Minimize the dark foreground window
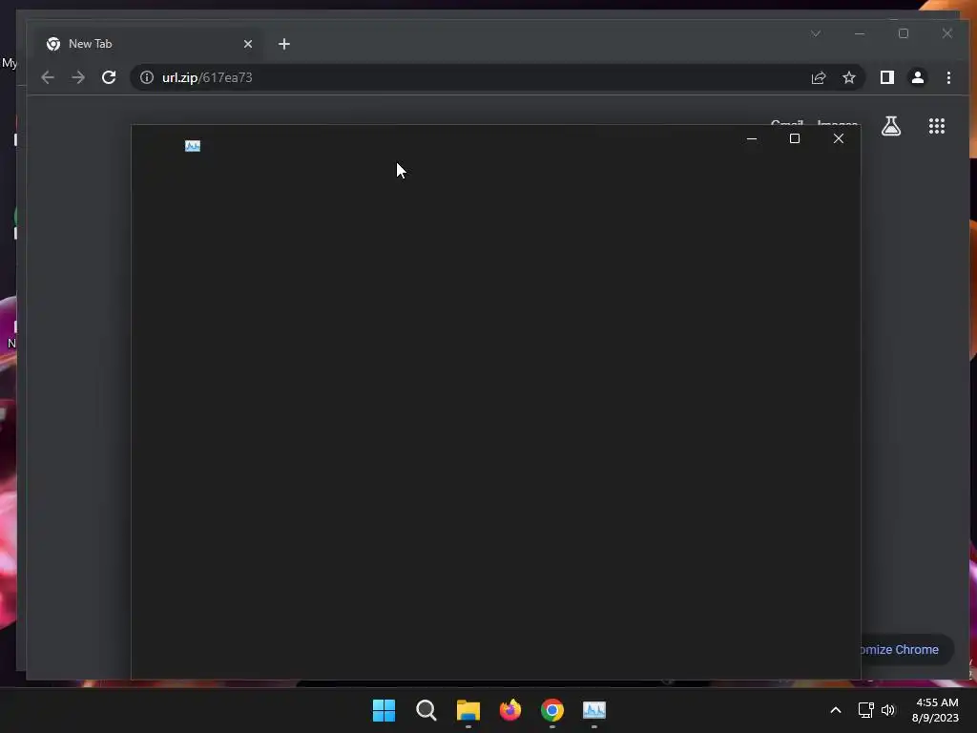This screenshot has height=733, width=977. [752, 138]
